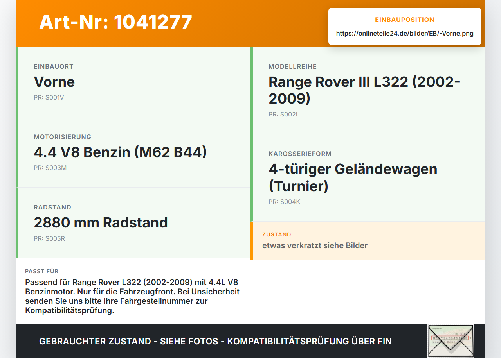Click the MOTORISIERUNG field label
Screen dimensions: 501x358
63,137
